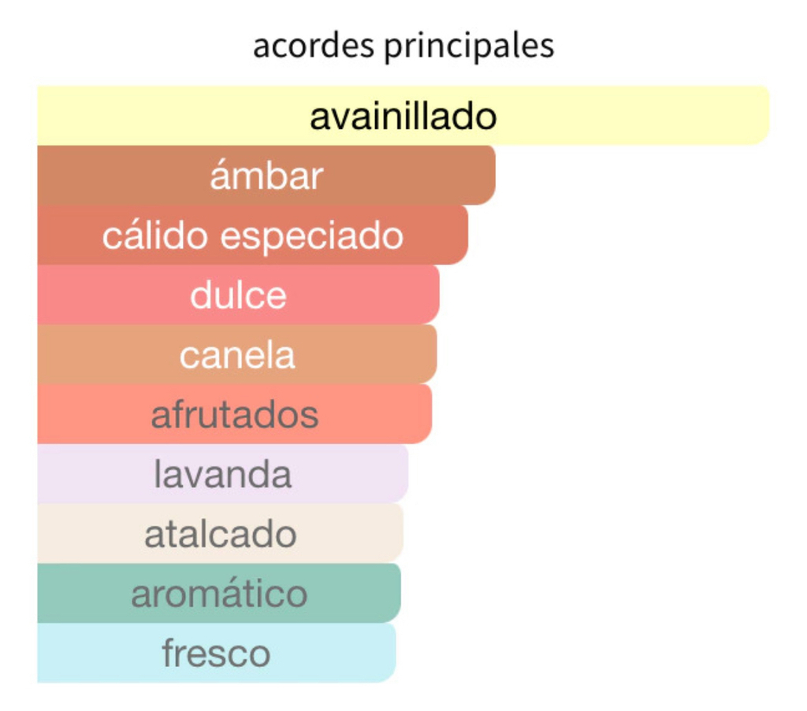Click the lavanda text label

pyautogui.click(x=223, y=474)
